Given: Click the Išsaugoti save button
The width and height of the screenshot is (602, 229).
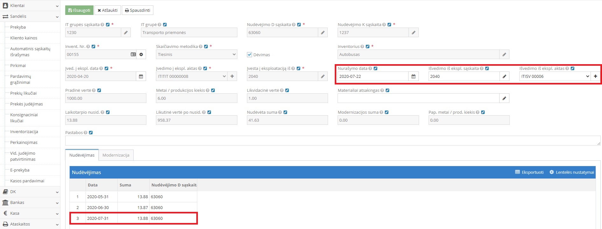Looking at the screenshot, I should (79, 10).
